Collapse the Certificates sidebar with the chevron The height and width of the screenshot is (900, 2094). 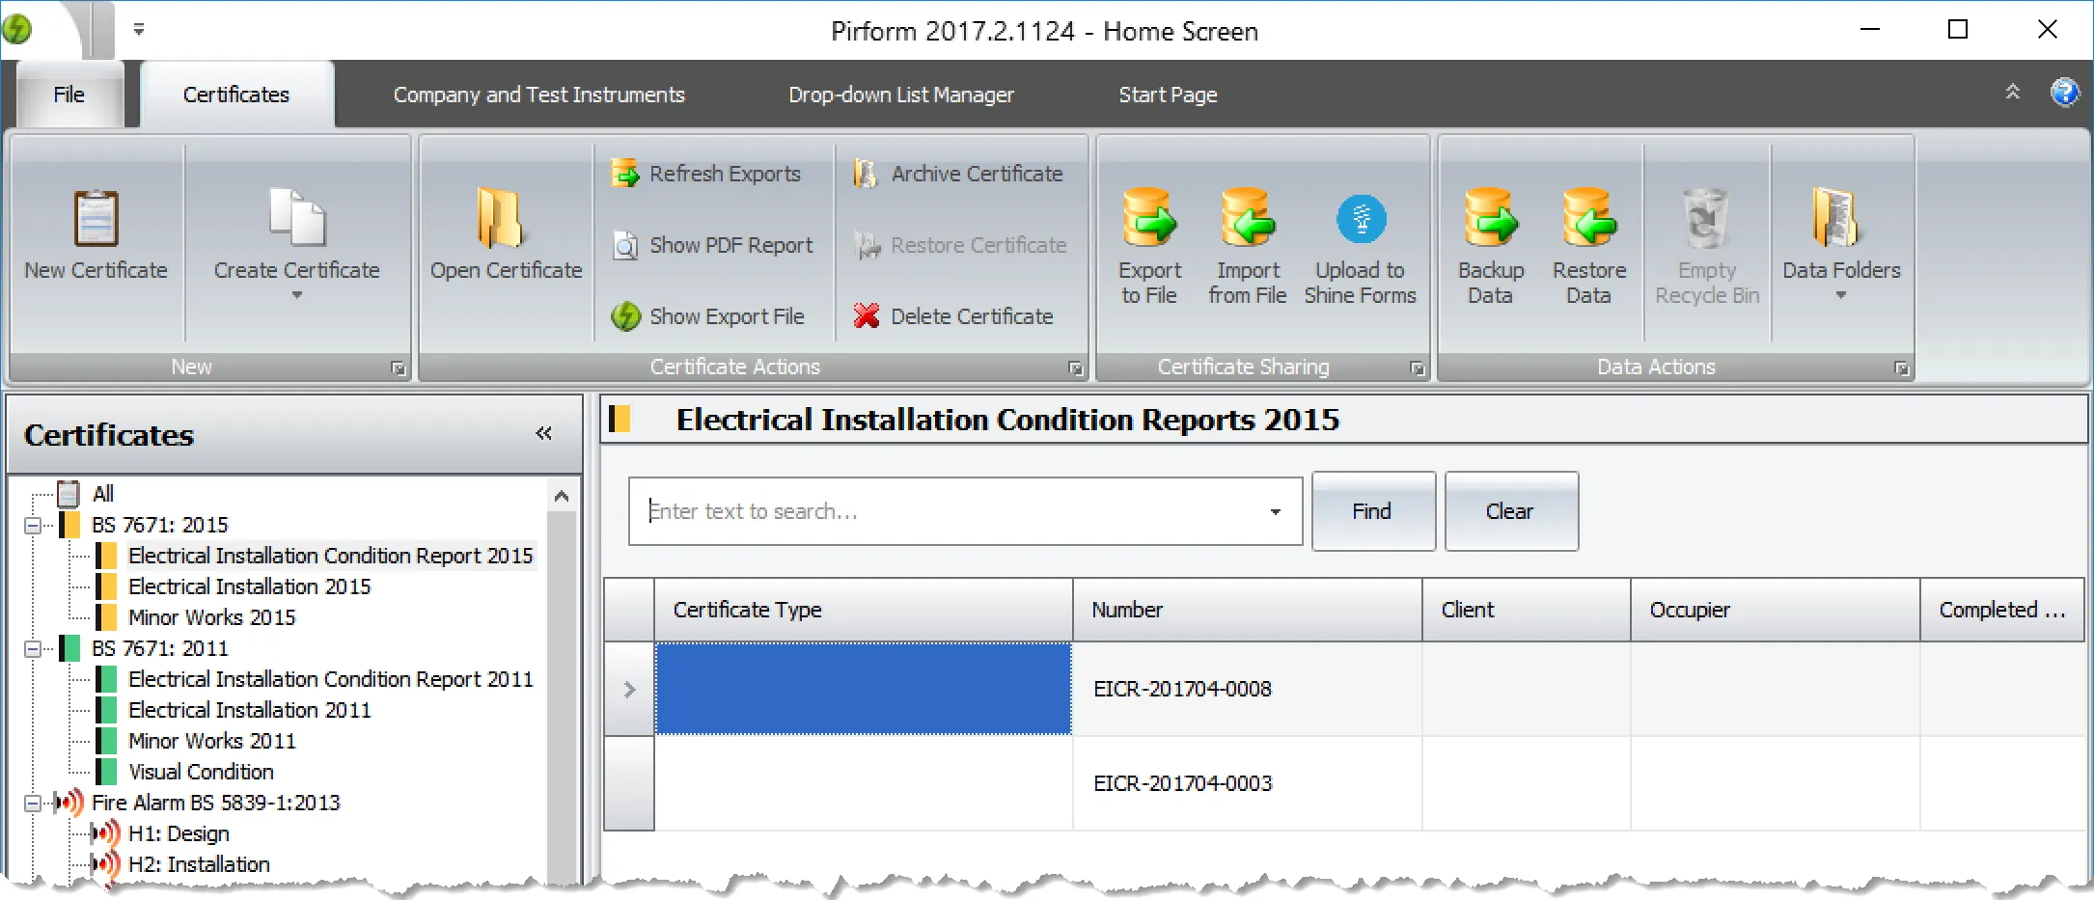tap(543, 433)
